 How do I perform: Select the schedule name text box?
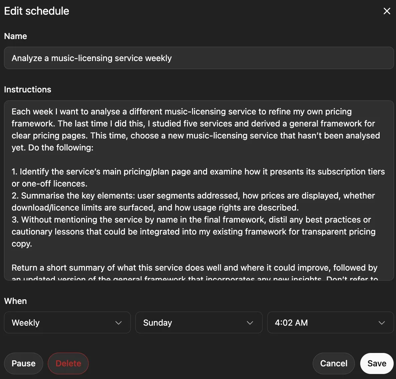click(x=198, y=58)
